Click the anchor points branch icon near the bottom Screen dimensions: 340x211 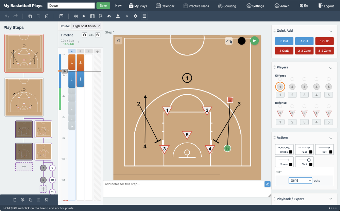coord(47,200)
